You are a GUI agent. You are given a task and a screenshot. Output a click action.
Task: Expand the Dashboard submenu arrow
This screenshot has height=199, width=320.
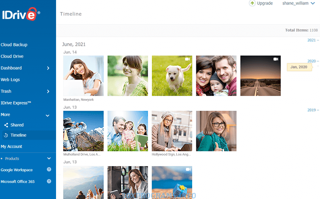pos(48,68)
